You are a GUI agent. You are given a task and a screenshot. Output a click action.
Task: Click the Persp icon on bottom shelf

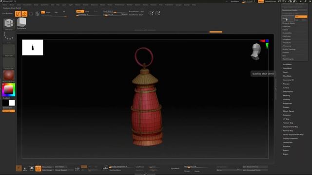click(25, 169)
